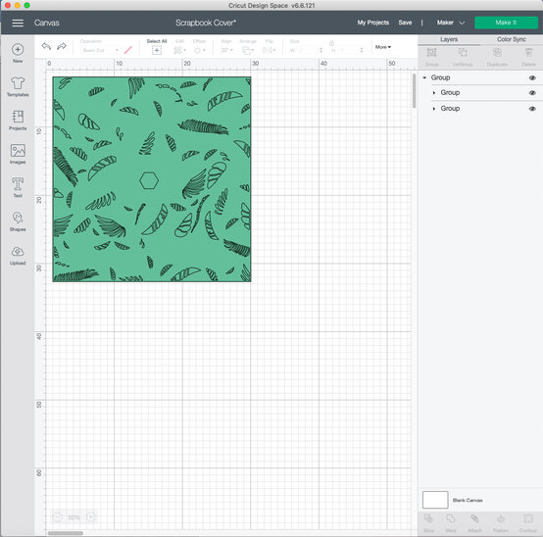543x537 pixels.
Task: Zoom in the canvas with plus icon
Action: [91, 517]
